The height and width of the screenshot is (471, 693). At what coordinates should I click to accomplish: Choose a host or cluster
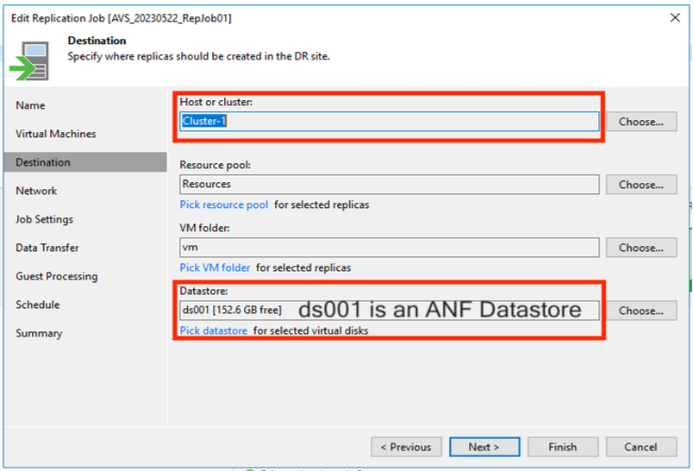640,122
